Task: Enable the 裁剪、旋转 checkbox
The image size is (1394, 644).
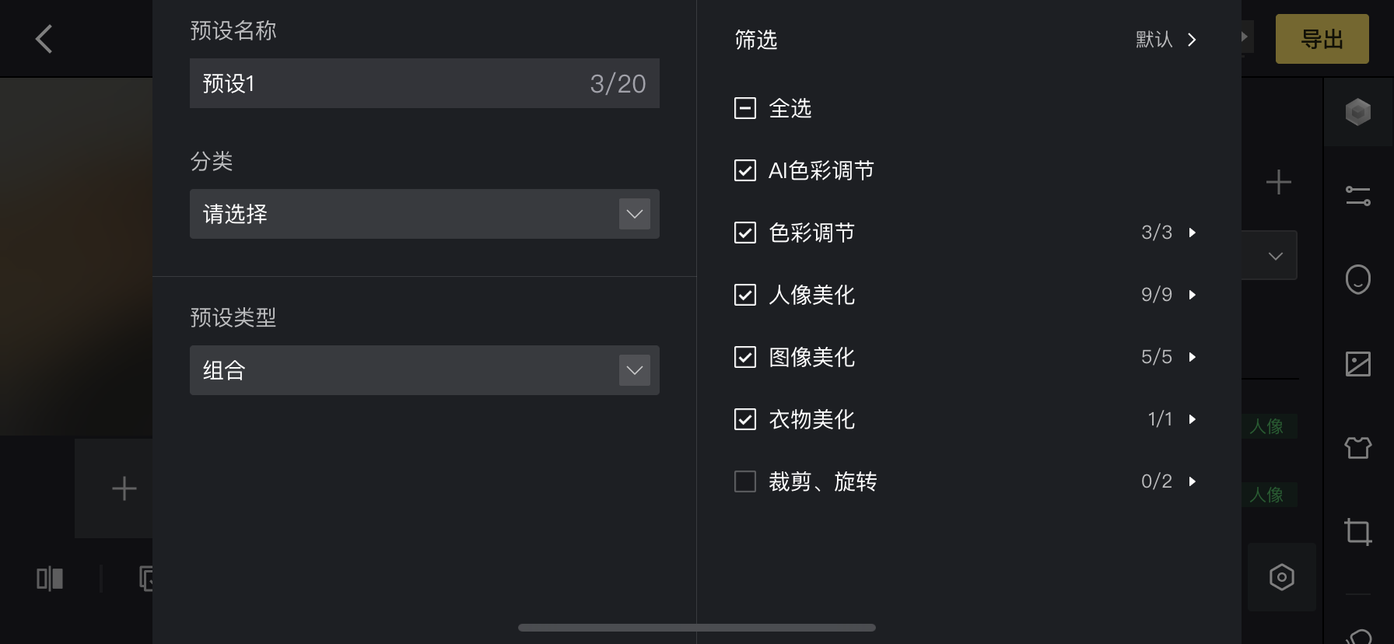Action: click(x=745, y=481)
